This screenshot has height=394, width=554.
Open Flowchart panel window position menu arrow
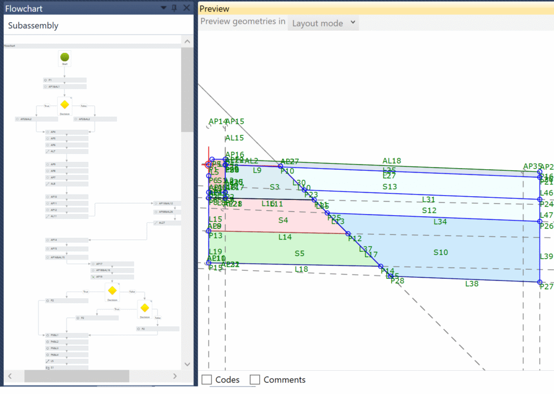163,8
